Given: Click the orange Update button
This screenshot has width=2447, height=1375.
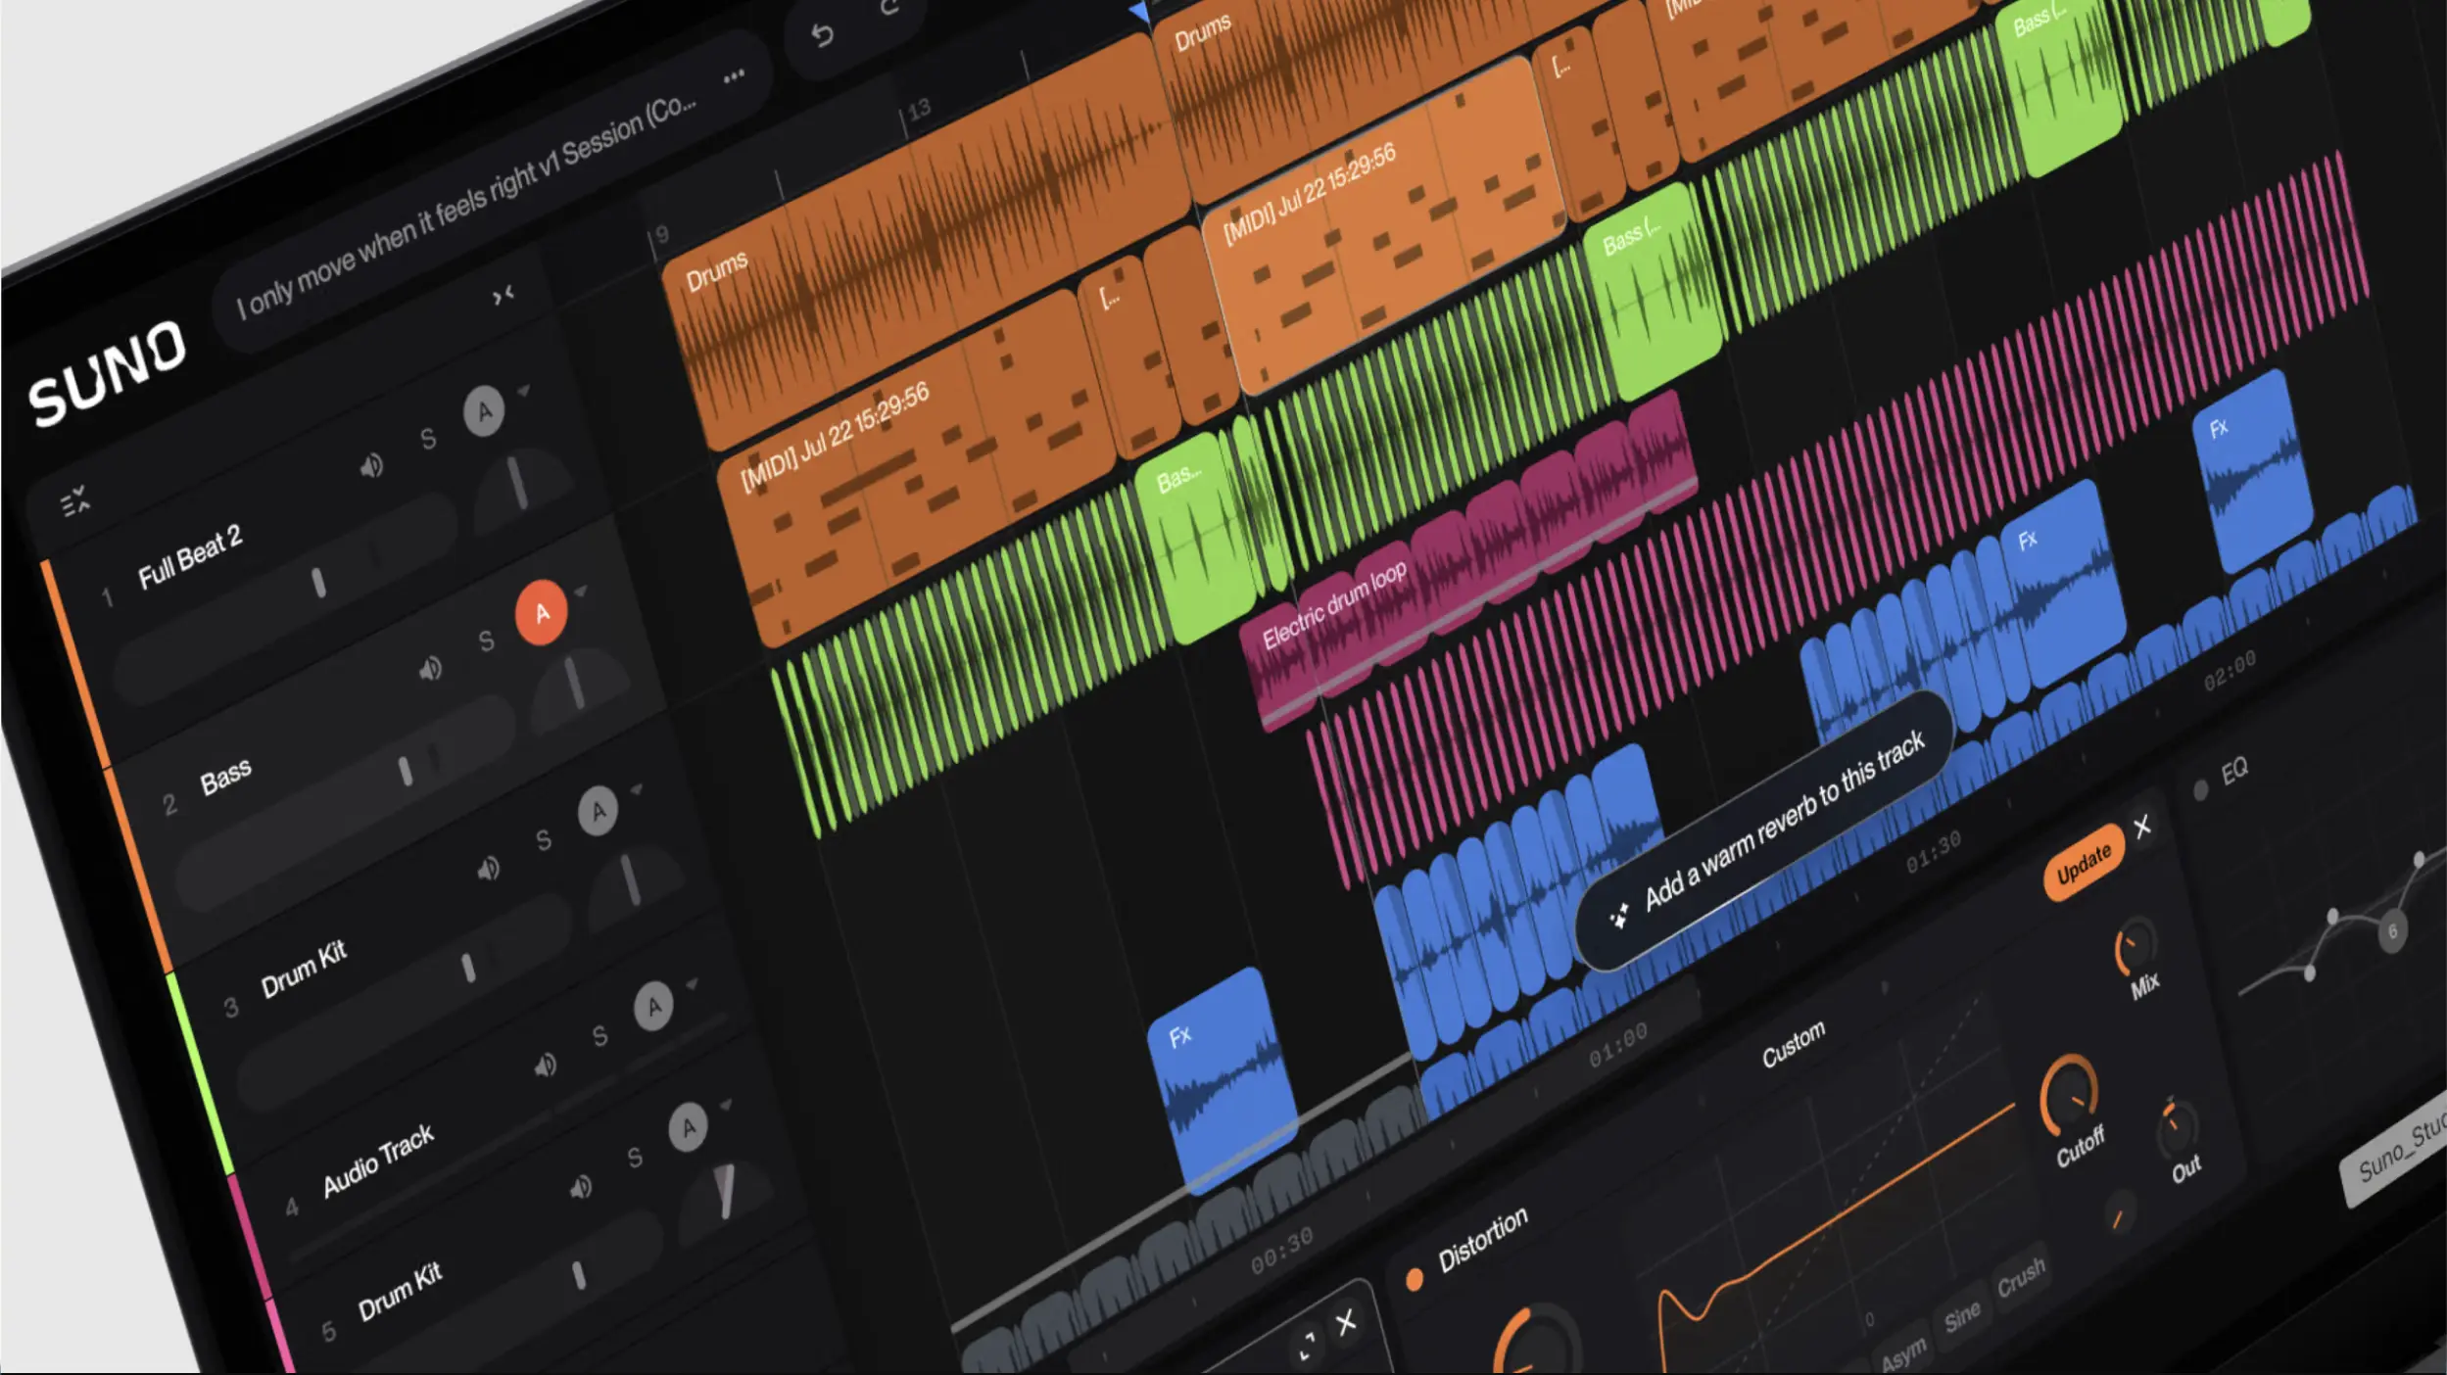Looking at the screenshot, I should [2084, 863].
